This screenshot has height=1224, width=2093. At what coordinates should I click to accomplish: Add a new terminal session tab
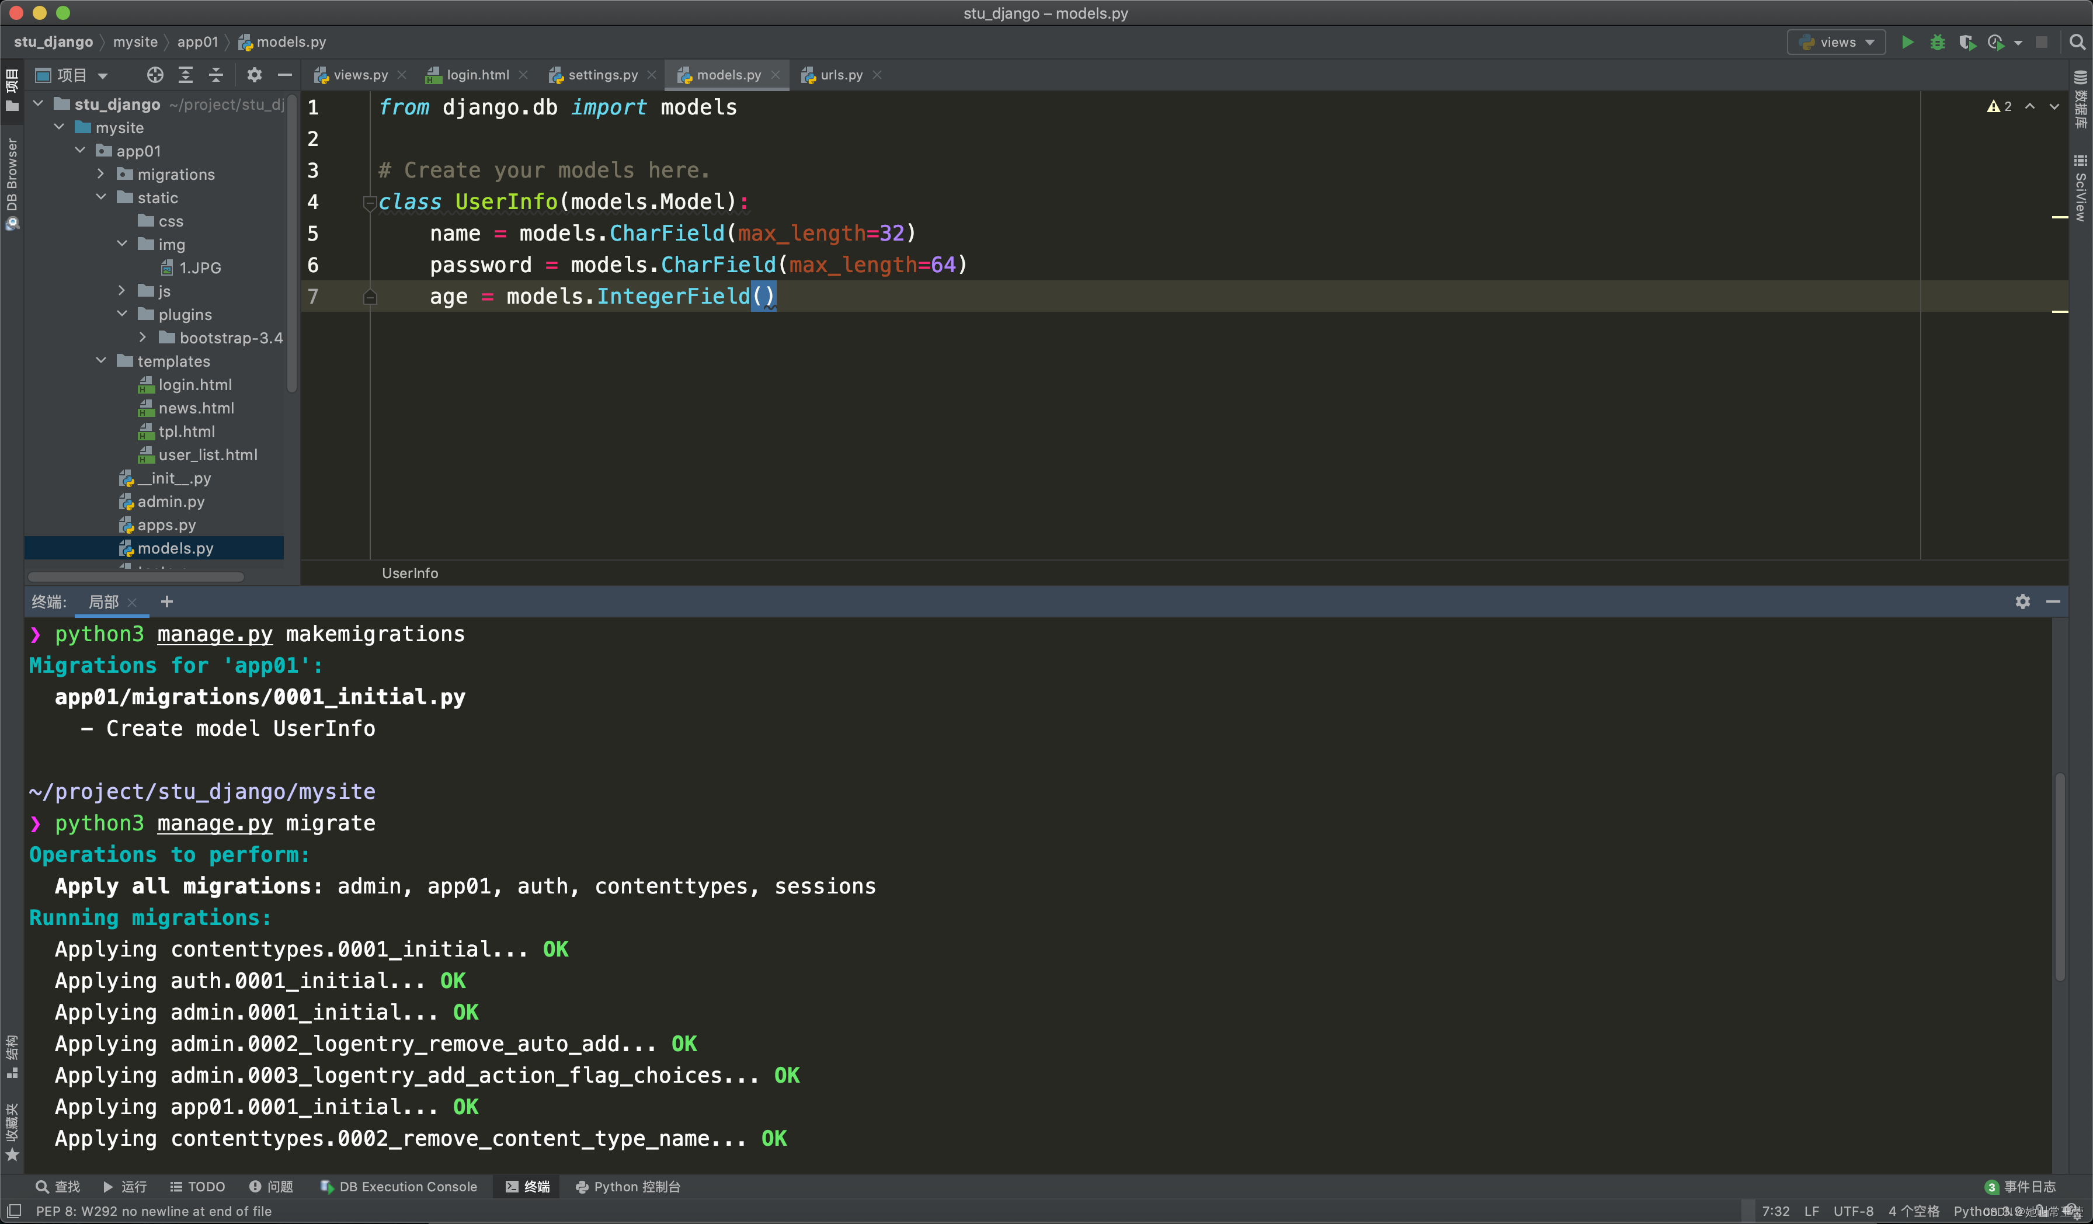coord(167,601)
